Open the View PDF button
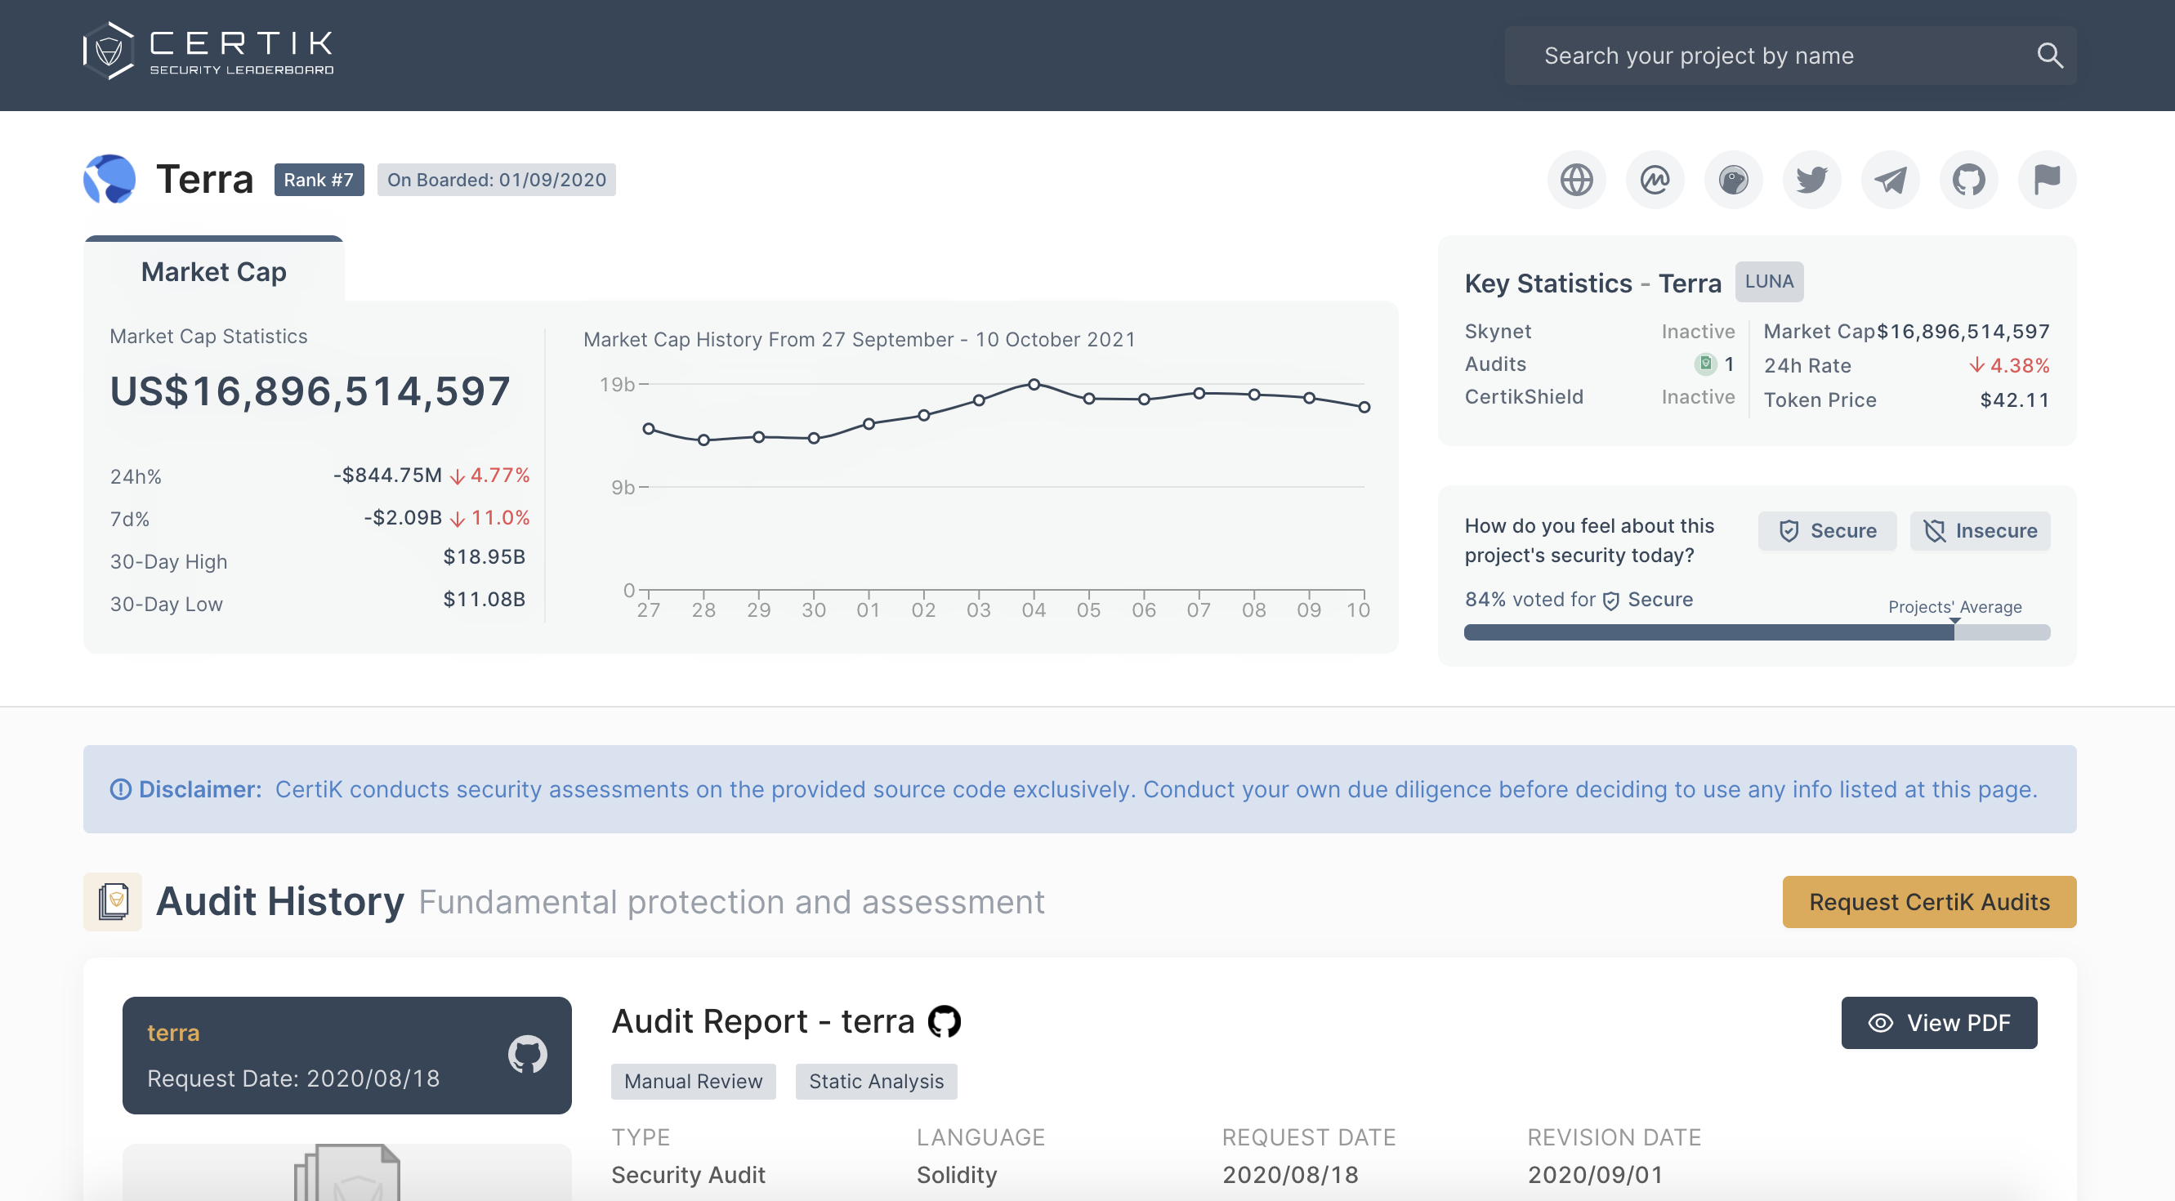The height and width of the screenshot is (1201, 2175). [x=1939, y=1023]
